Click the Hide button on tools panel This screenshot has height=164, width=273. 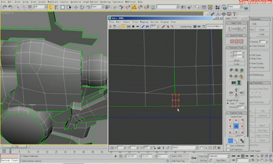227,18
